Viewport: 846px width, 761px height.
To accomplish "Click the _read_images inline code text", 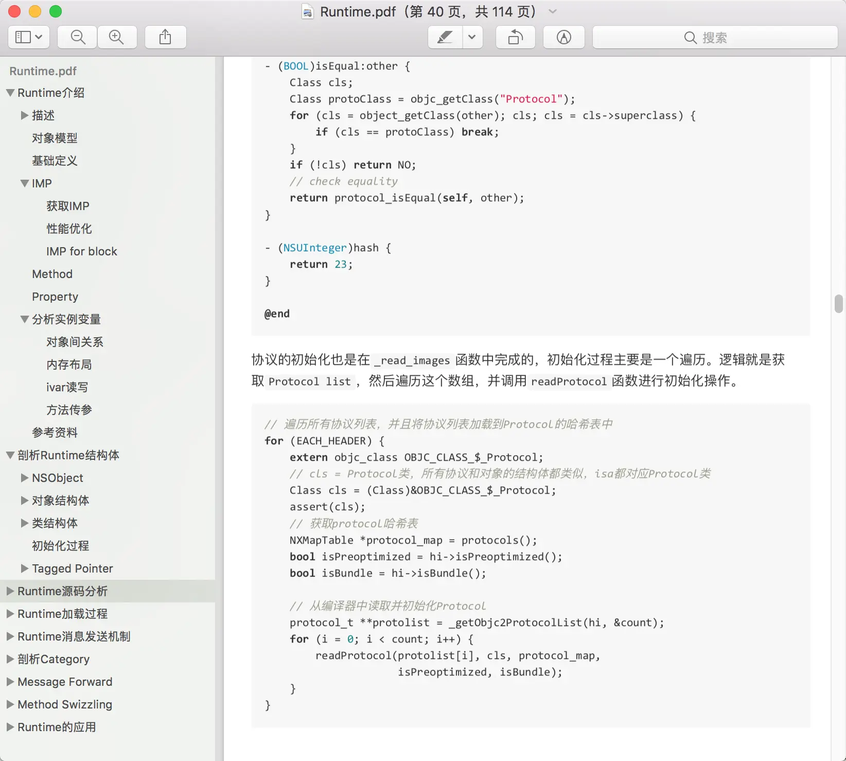I will tap(412, 360).
